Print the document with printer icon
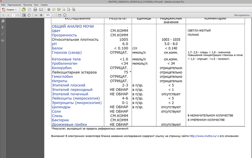Viewport: 252px width, 158px height. tap(35, 10)
